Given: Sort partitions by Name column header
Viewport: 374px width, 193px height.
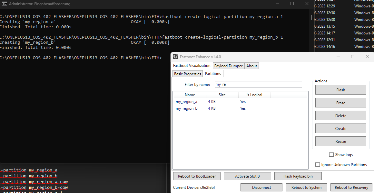Looking at the screenshot, I should coord(190,95).
